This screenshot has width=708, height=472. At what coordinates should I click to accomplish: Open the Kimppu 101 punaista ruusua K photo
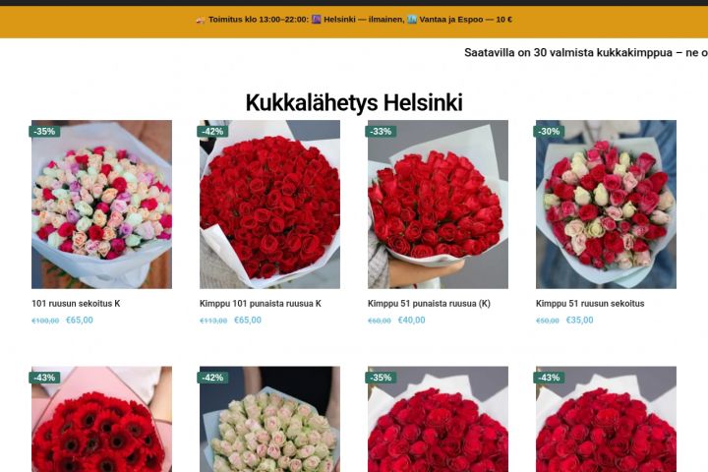point(269,205)
